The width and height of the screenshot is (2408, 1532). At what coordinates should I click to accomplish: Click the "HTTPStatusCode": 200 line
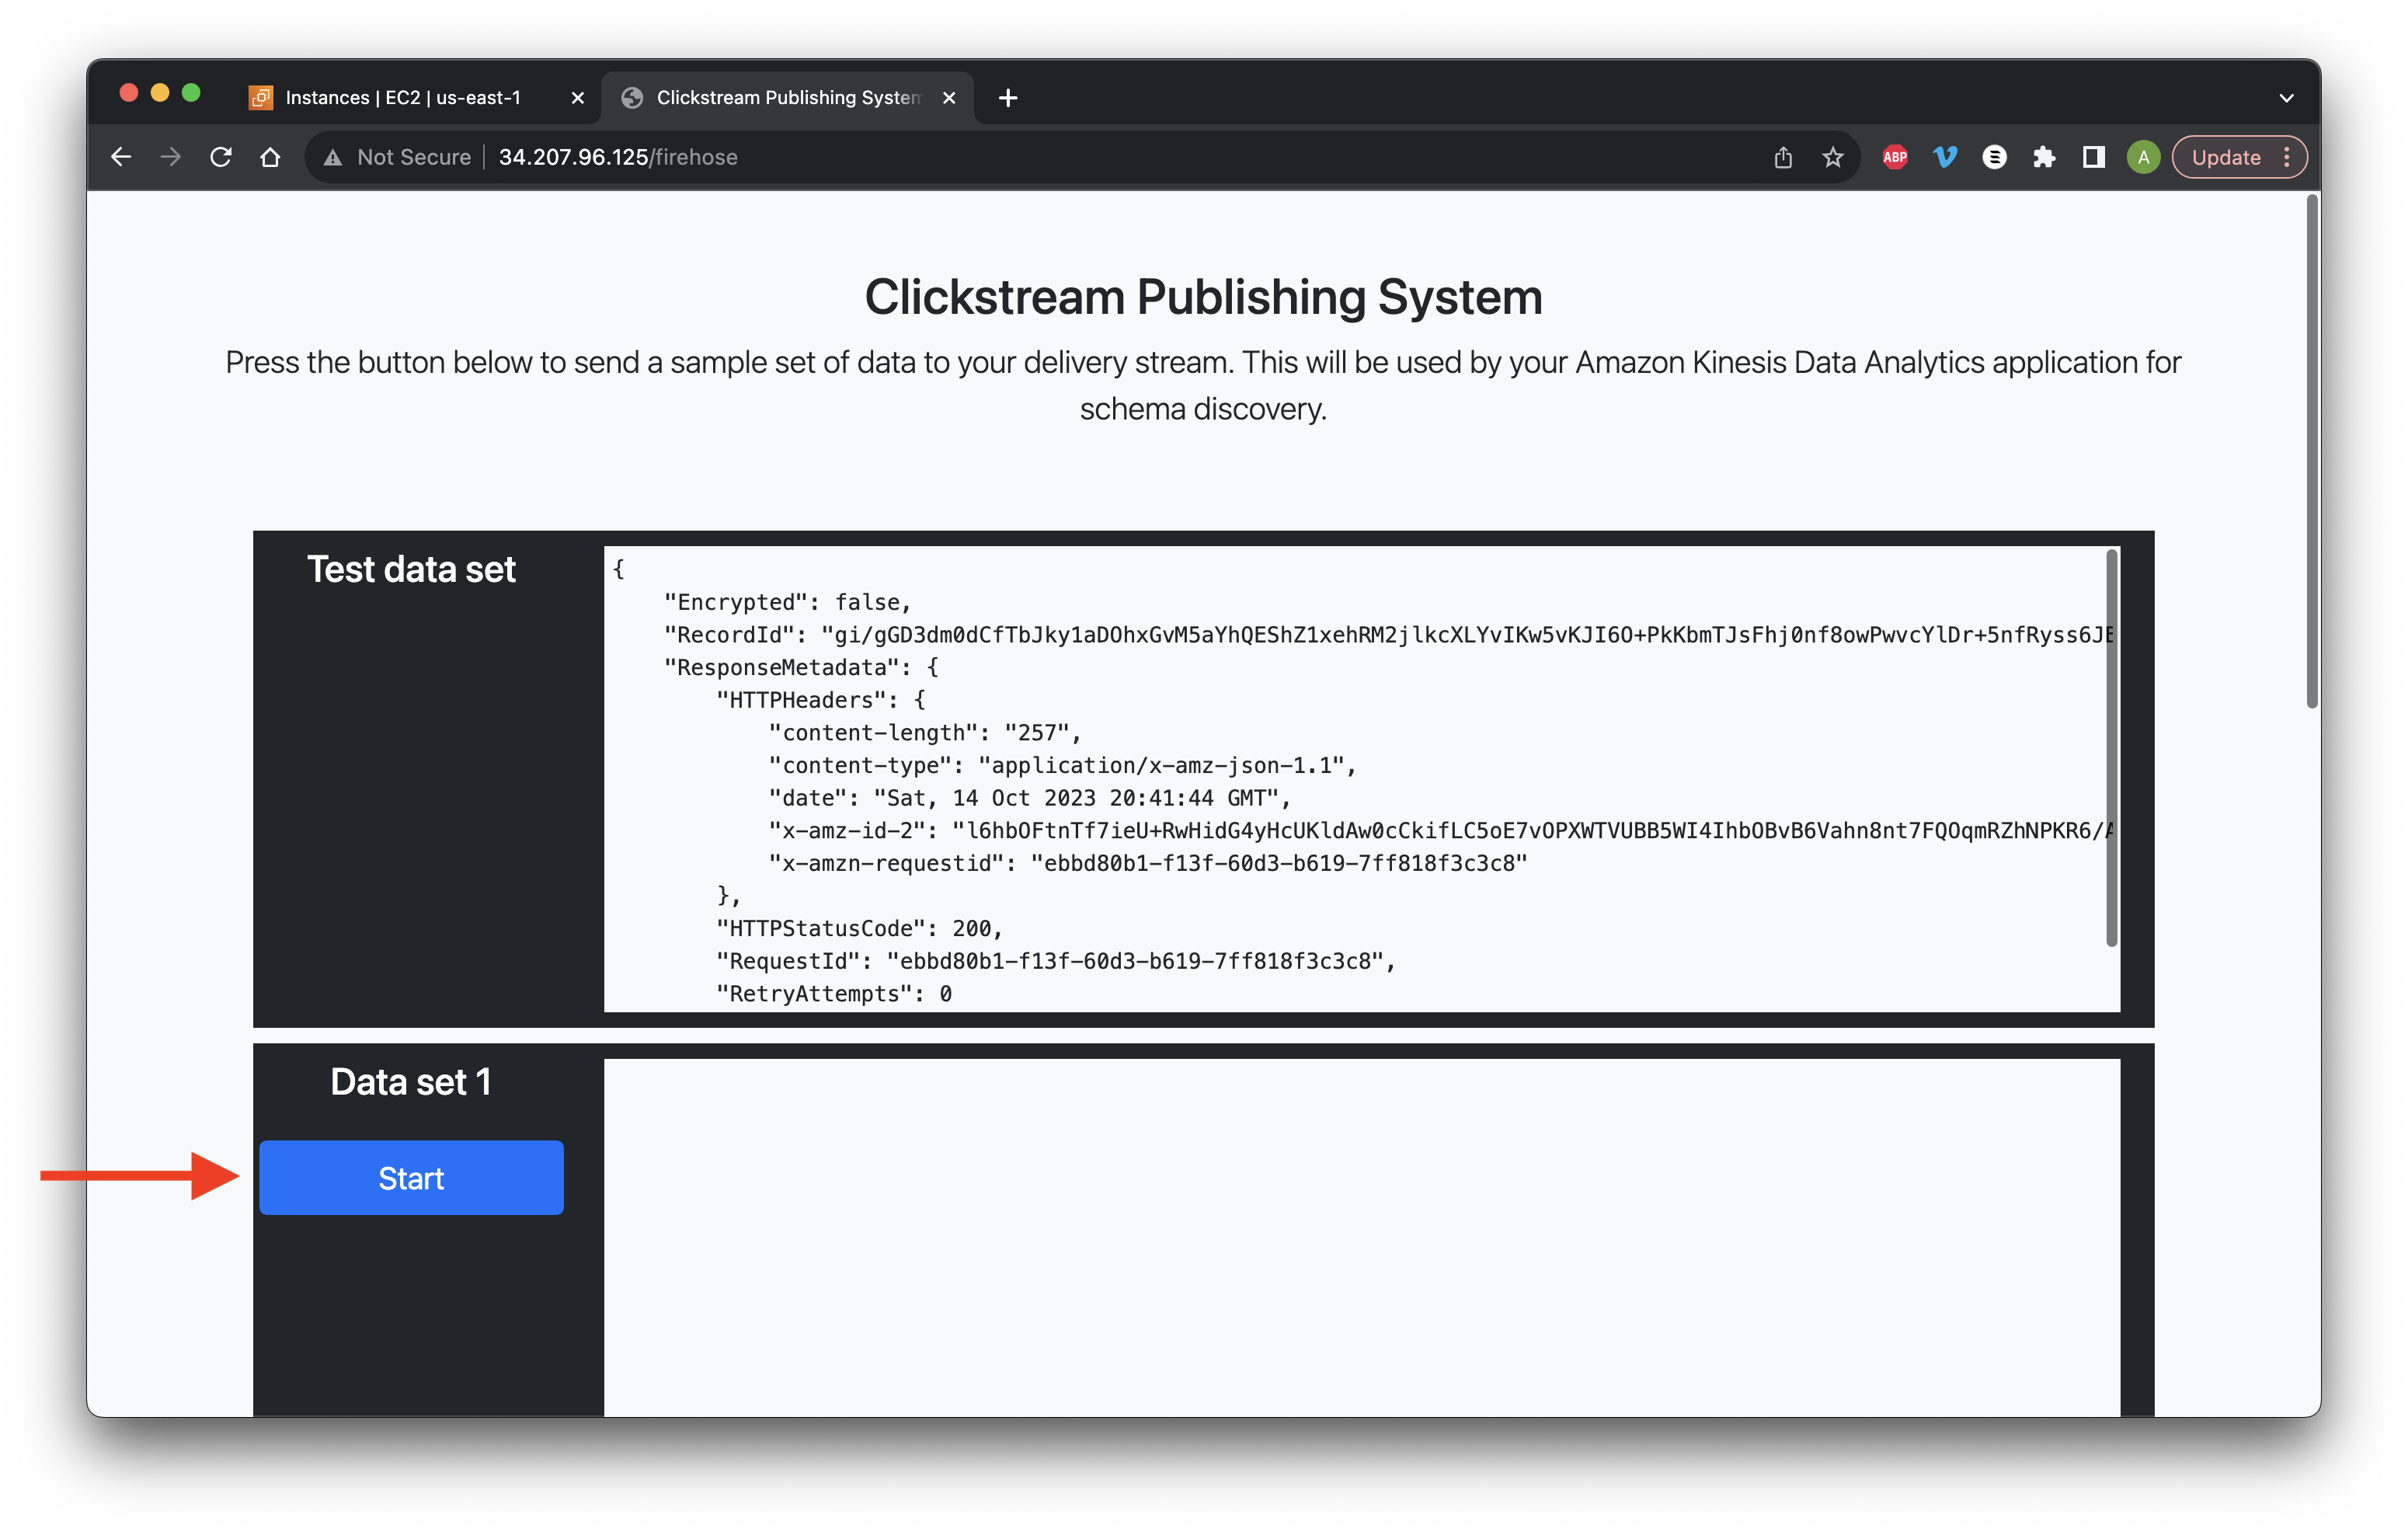tap(859, 928)
